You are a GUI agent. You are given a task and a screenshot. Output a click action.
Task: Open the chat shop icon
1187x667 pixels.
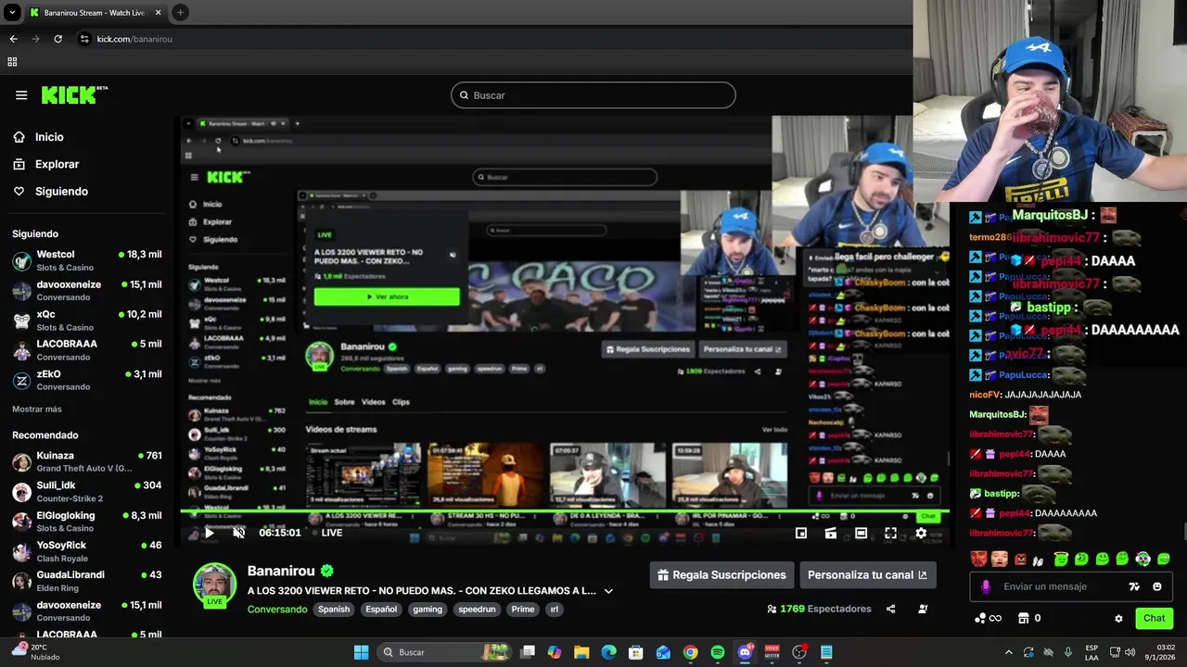click(1024, 618)
